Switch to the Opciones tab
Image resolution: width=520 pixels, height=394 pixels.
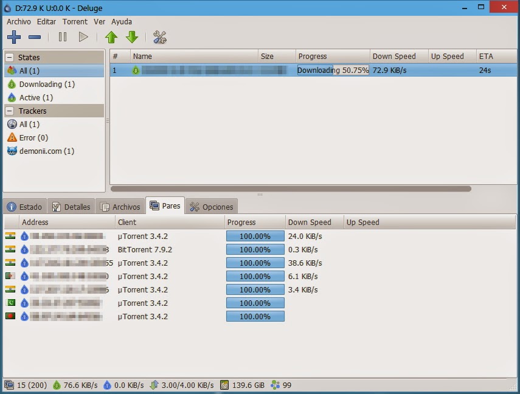pyautogui.click(x=212, y=206)
